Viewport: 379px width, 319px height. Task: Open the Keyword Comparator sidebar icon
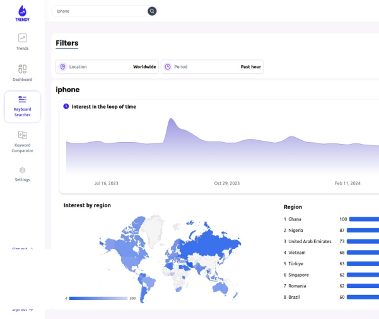point(23,135)
